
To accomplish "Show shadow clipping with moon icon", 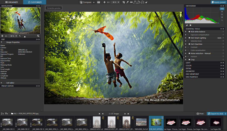I will pyautogui.click(x=187, y=25).
